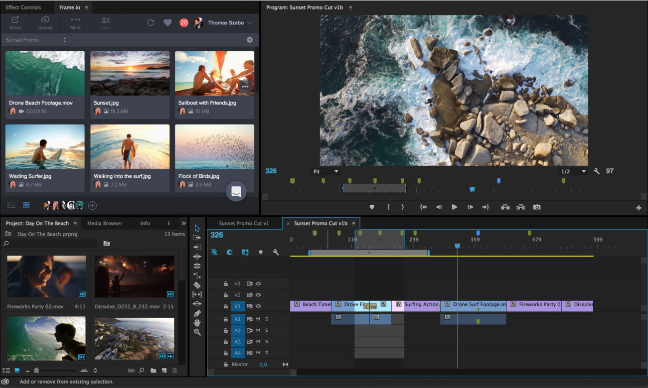The image size is (648, 388).
Task: Select the Ripple Edit tool
Action: pos(197,257)
